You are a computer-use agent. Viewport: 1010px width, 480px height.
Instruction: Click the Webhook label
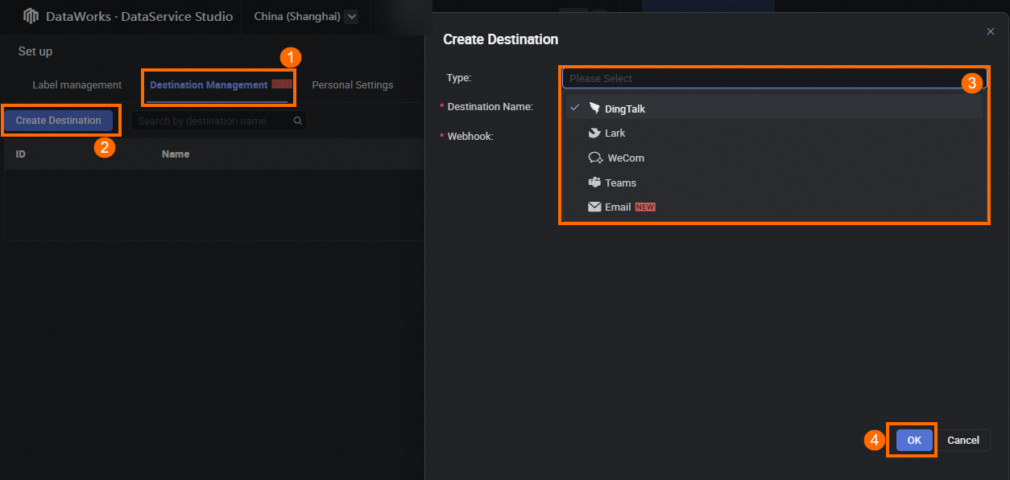click(x=470, y=136)
